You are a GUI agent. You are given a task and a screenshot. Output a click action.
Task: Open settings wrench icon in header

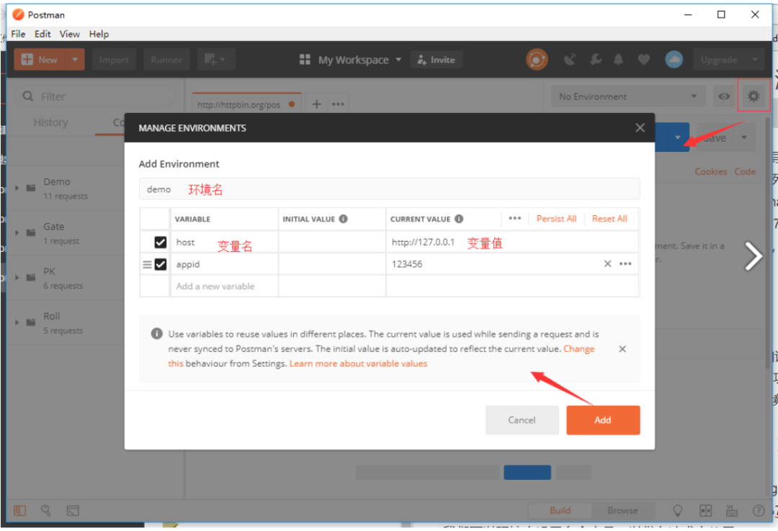tap(596, 60)
